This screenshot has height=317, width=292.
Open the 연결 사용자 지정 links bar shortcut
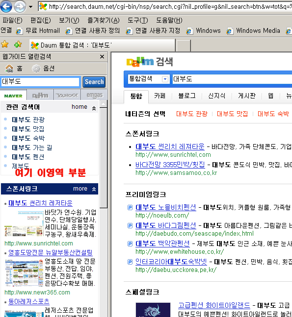(153, 31)
